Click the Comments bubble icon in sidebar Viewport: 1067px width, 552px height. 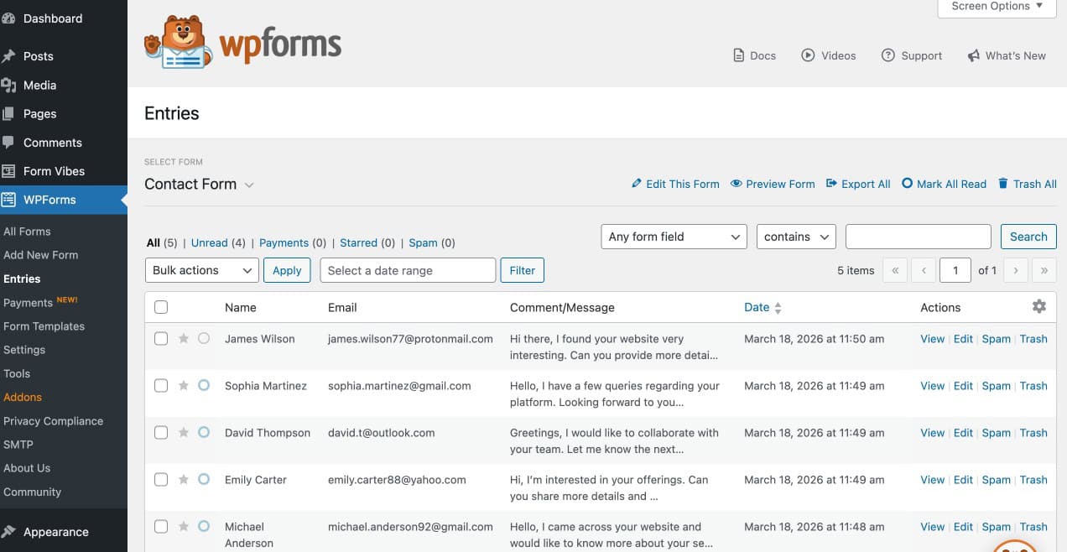(x=8, y=143)
